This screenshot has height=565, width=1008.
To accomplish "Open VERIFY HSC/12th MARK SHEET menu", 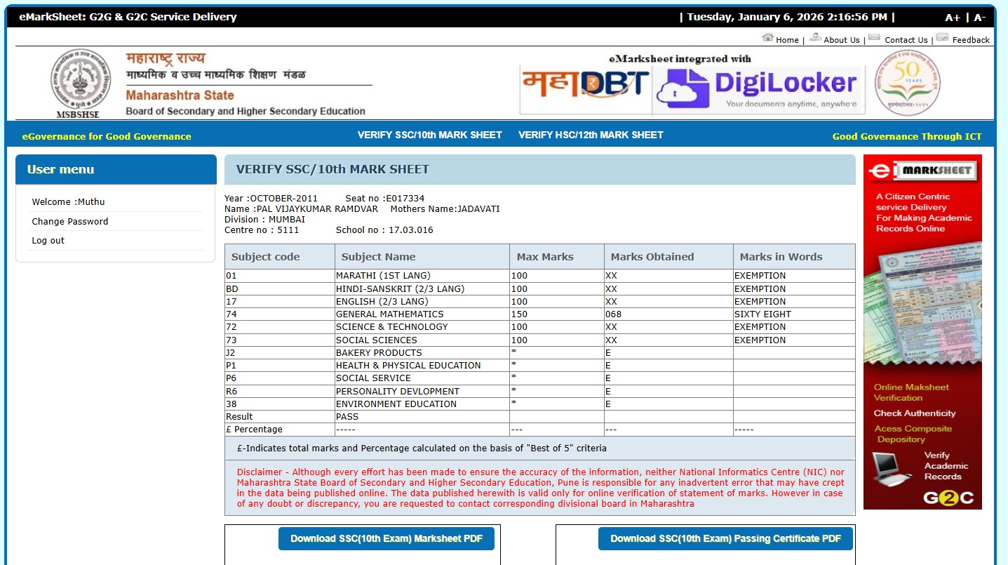I will 591,135.
